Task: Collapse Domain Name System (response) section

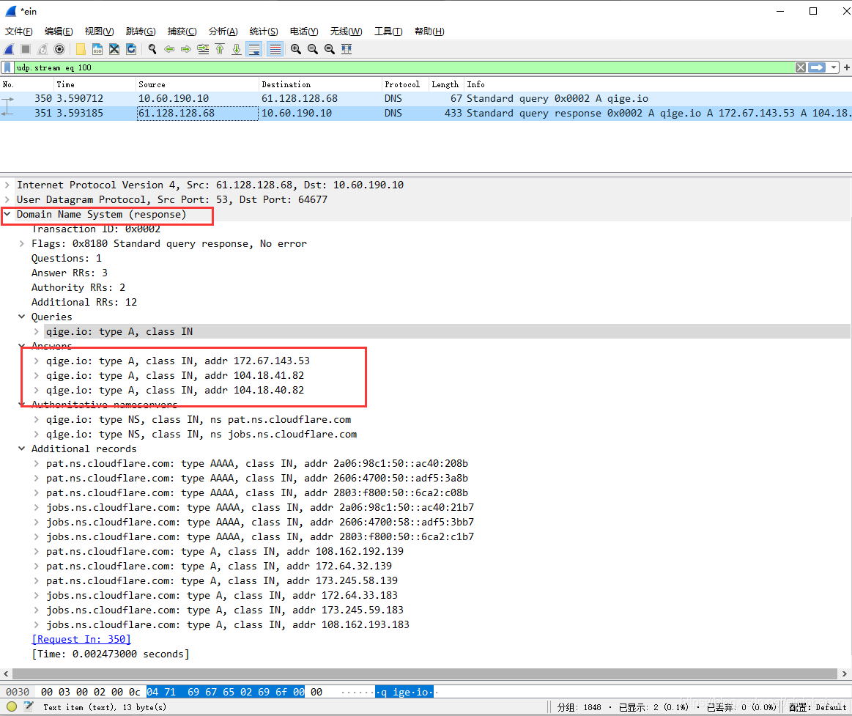Action: point(7,214)
